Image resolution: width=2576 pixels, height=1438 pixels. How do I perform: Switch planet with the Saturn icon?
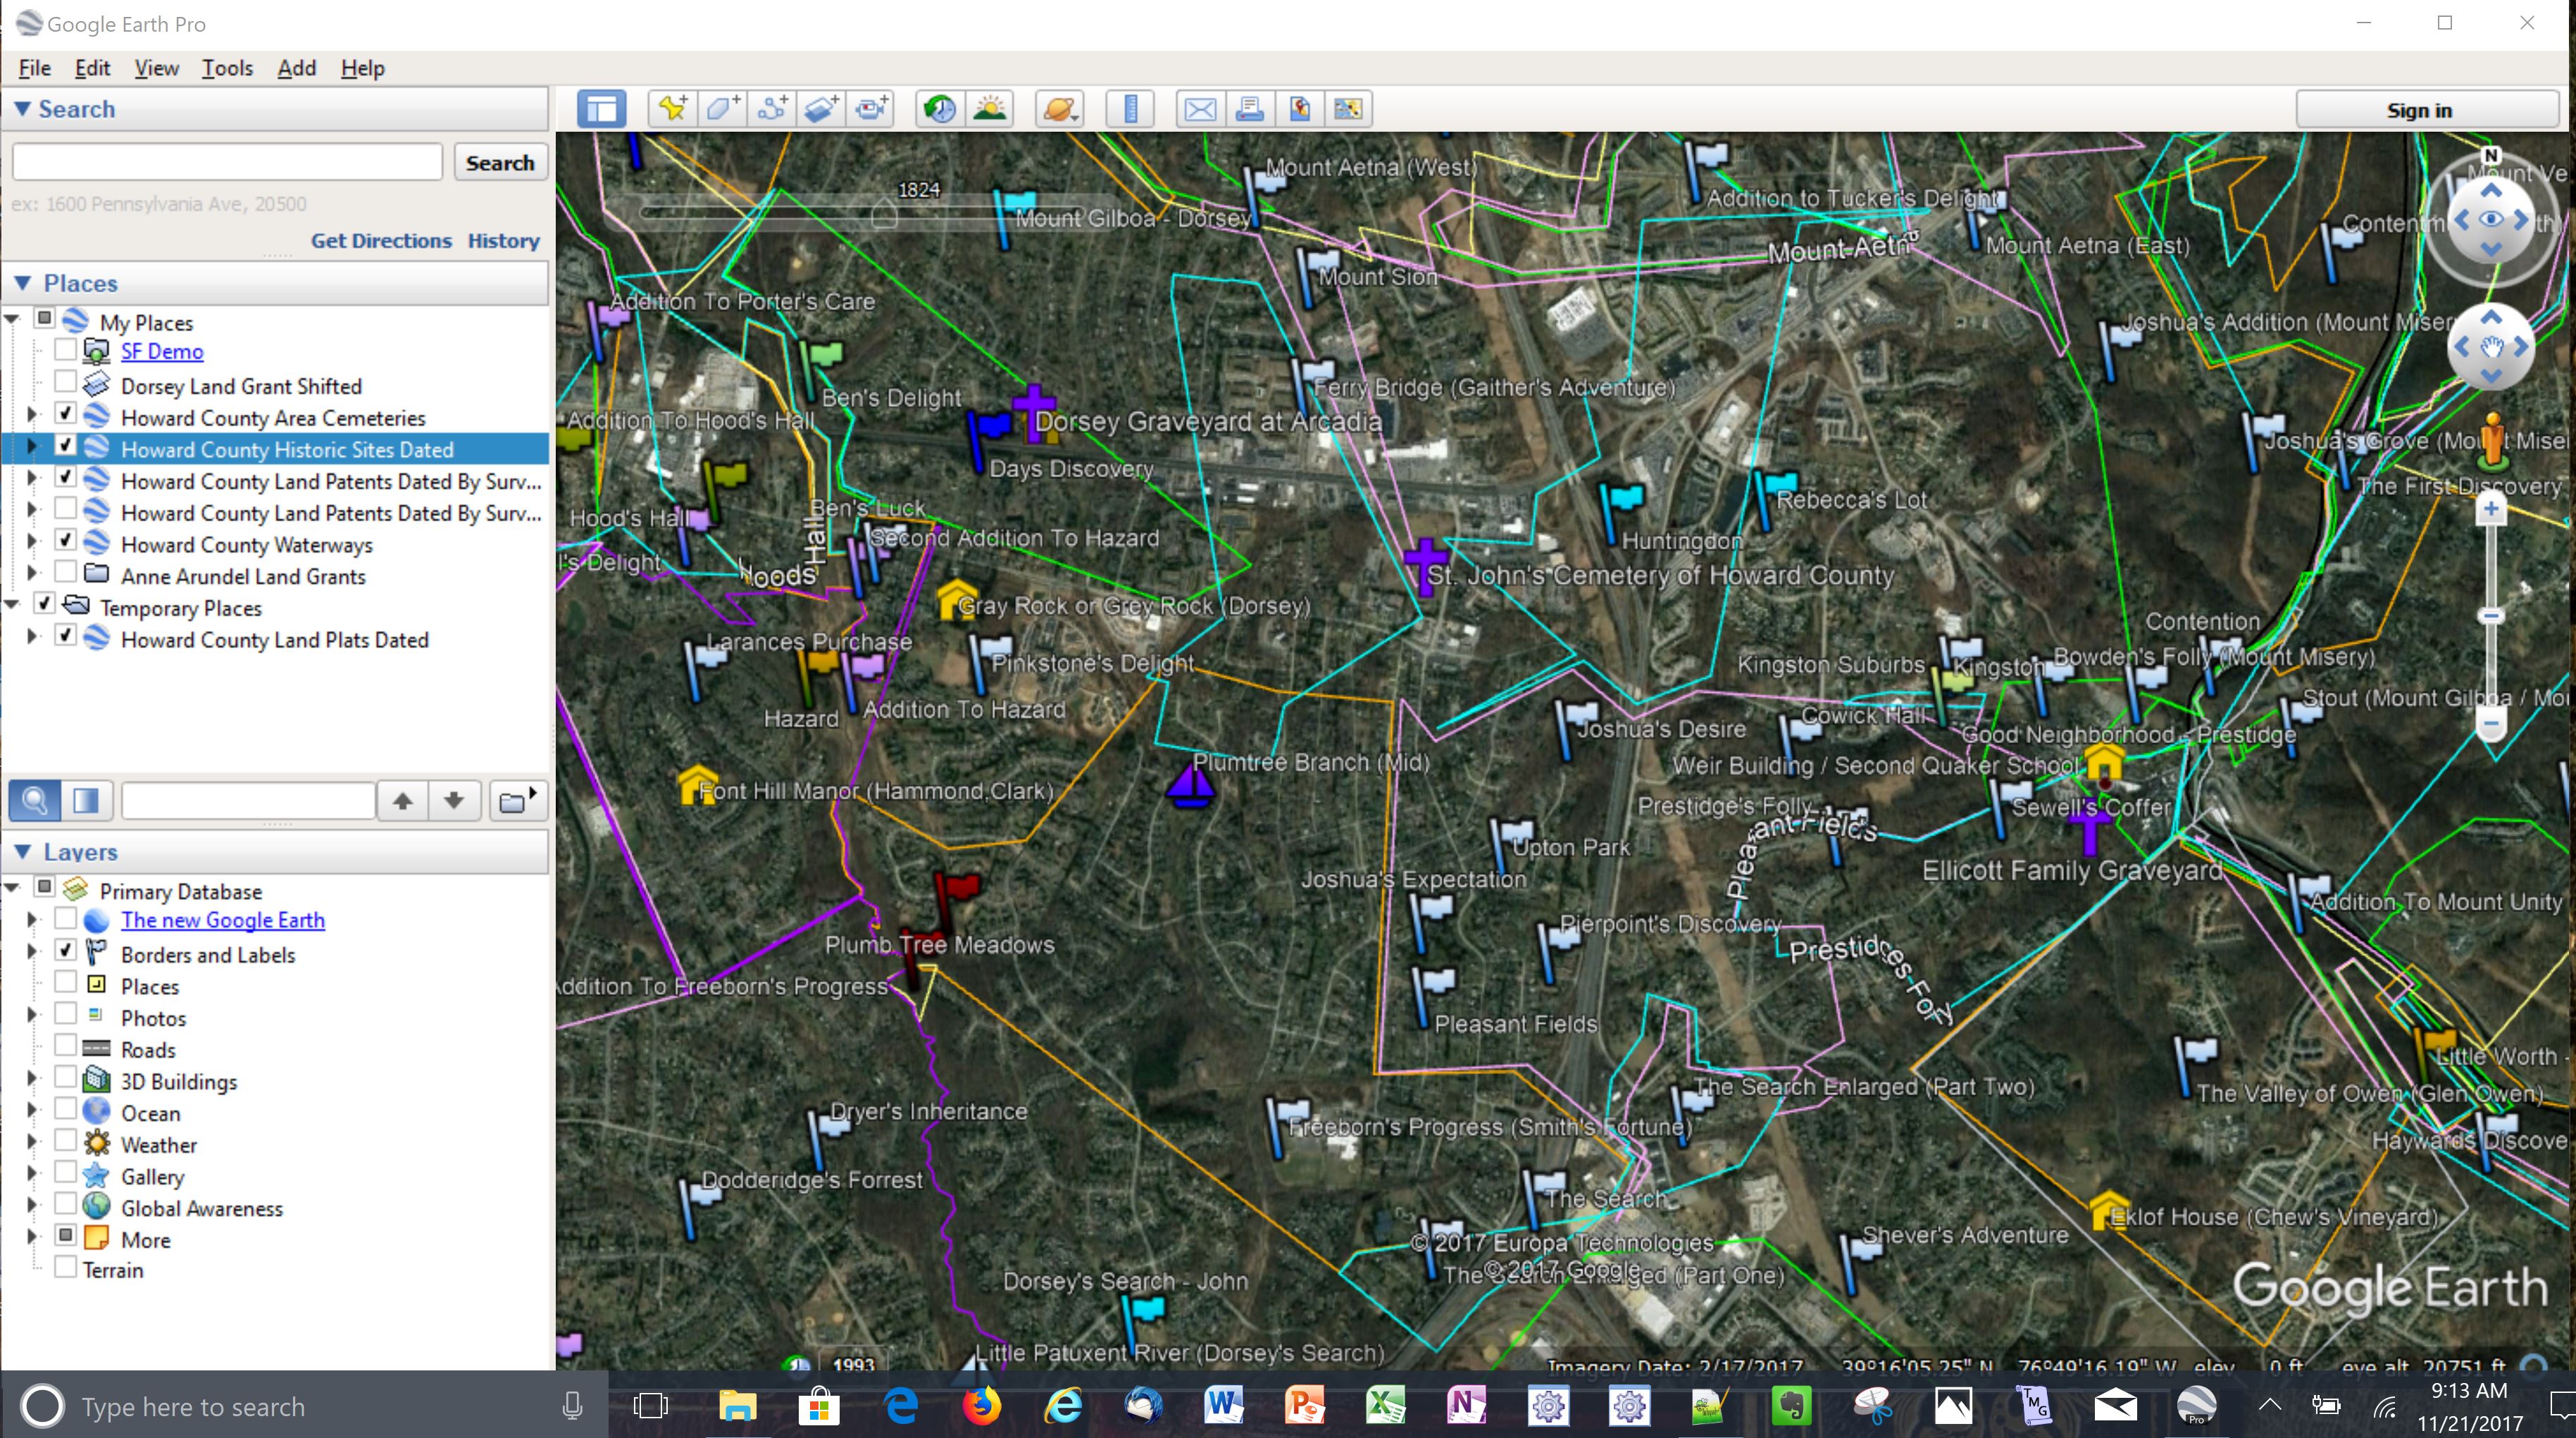1059,109
